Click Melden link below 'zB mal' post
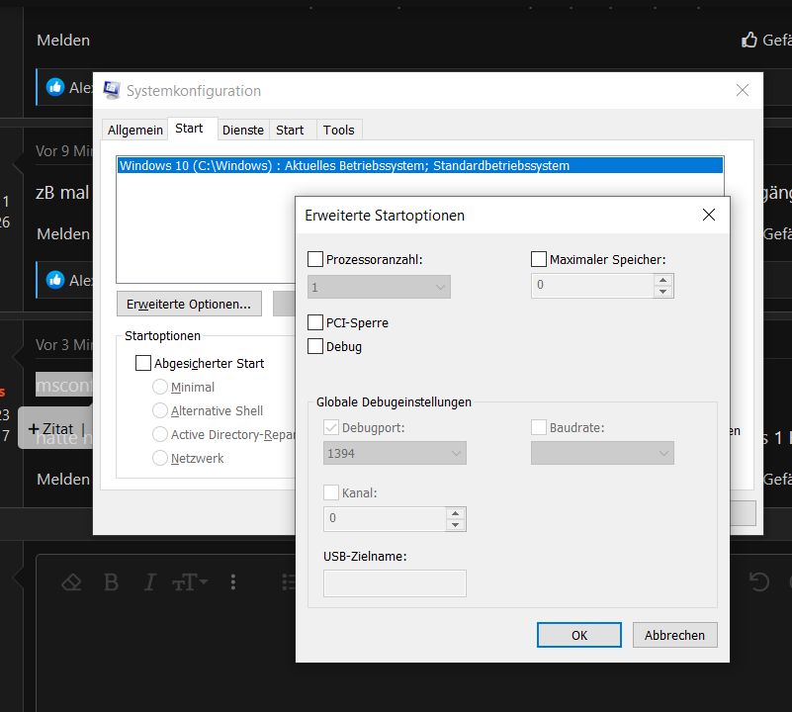Viewport: 792px width, 712px height. (63, 233)
